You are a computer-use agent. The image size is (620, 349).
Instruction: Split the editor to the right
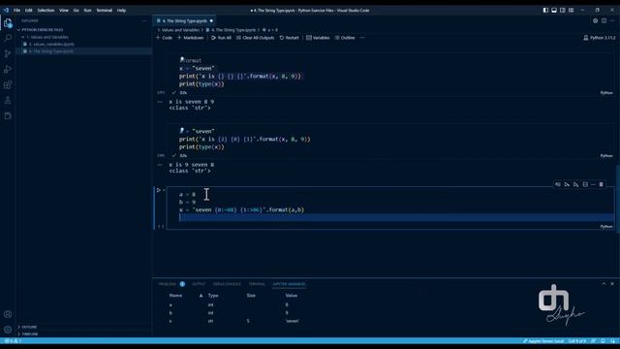tap(604, 20)
